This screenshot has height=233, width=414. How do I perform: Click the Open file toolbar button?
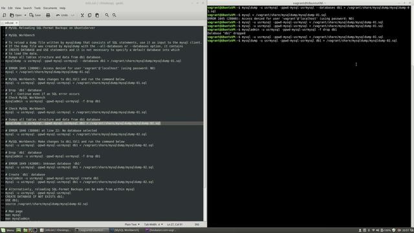click(x=16, y=16)
